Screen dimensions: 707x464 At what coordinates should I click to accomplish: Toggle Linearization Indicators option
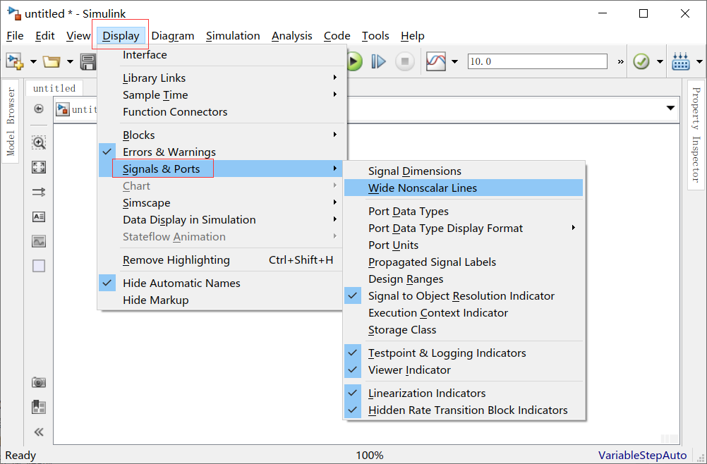pyautogui.click(x=464, y=393)
